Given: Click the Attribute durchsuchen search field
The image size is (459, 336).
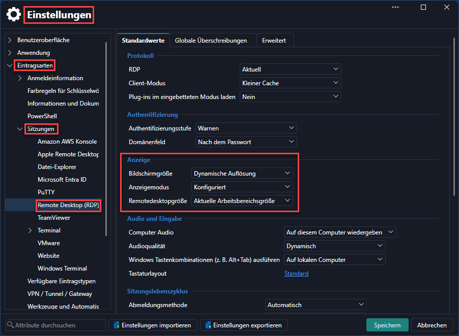Looking at the screenshot, I should tap(55, 325).
